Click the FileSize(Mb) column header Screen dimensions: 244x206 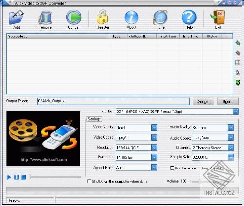[142, 37]
